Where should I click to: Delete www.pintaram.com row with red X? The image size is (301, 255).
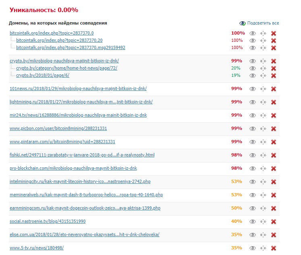click(274, 142)
